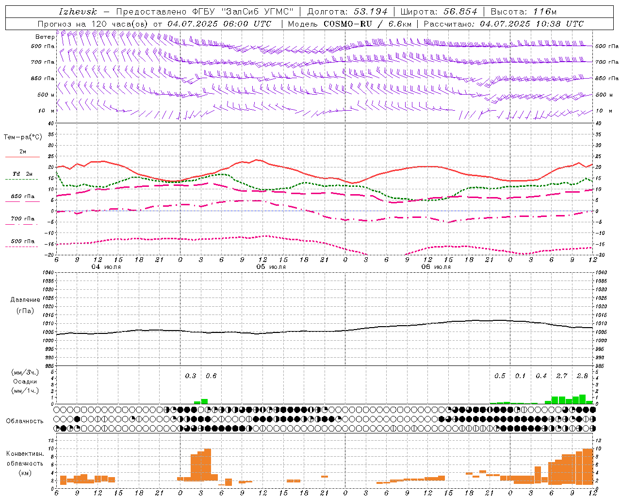Click the 05 июля date label

[x=271, y=267]
